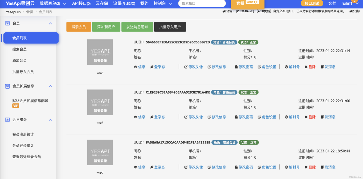The height and width of the screenshot is (179, 363).
Task: Click the 搜索接口 search input field
Action: [201, 3]
